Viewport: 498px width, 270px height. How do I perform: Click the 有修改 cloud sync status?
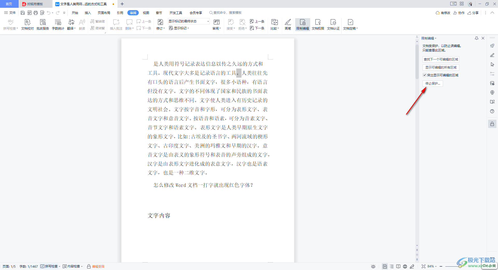[443, 13]
